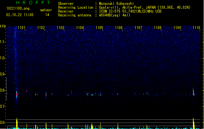Click observer name Masayuki Kobayashi
The width and height of the screenshot is (204, 129).
coord(116,4)
